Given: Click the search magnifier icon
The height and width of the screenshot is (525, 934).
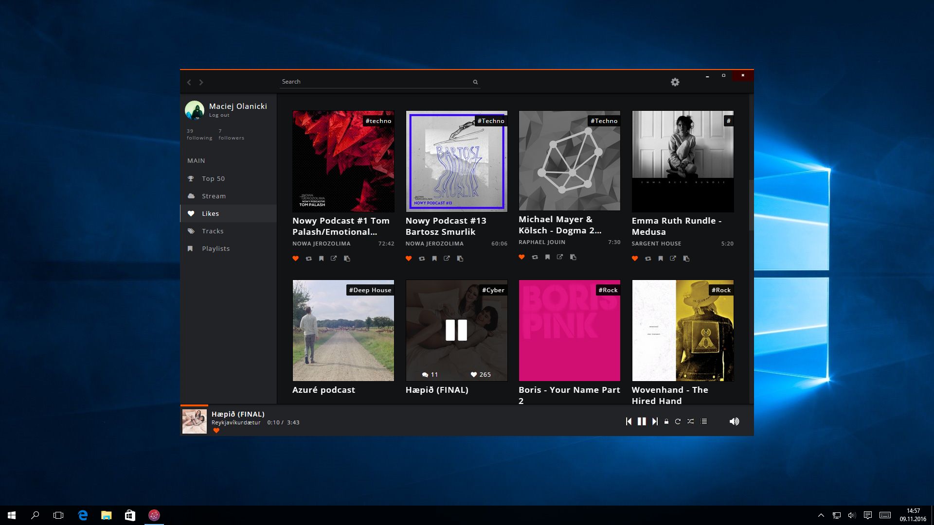Looking at the screenshot, I should point(475,82).
